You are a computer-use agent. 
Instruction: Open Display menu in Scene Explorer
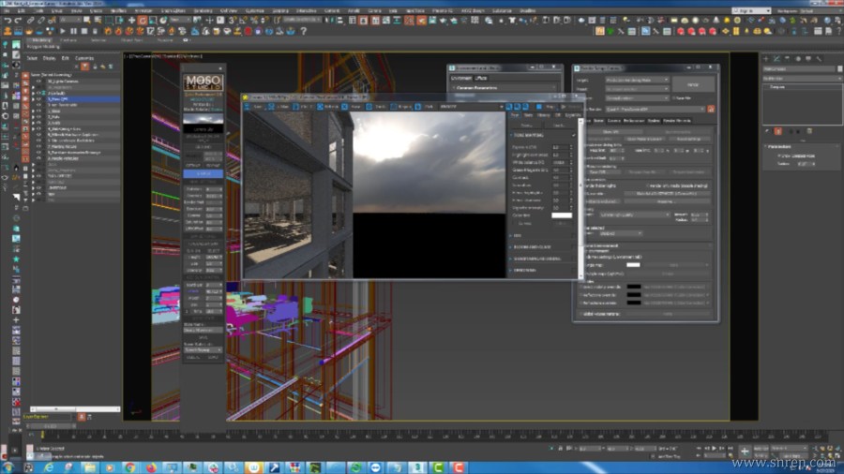pyautogui.click(x=49, y=58)
